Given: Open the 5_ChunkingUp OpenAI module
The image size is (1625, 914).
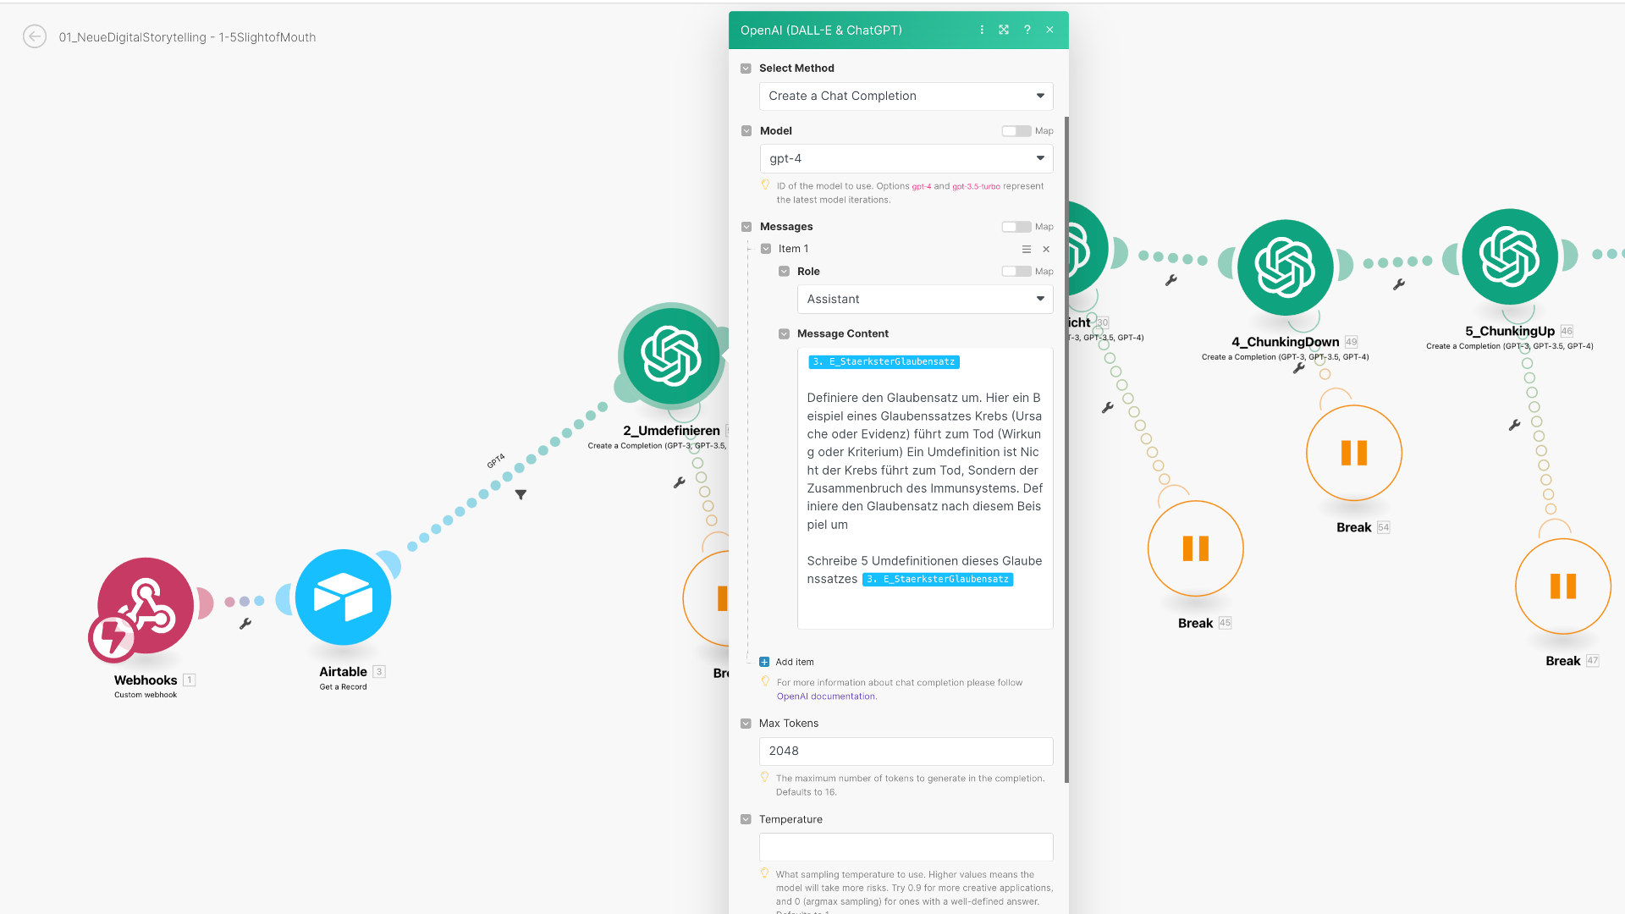Looking at the screenshot, I should point(1509,256).
